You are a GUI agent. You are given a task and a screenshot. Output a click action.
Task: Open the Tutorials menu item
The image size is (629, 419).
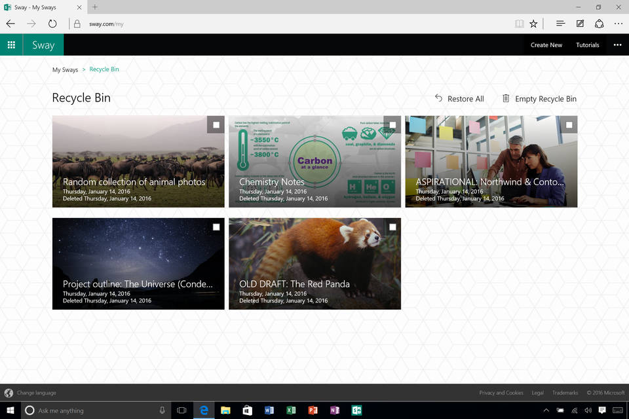coord(587,45)
